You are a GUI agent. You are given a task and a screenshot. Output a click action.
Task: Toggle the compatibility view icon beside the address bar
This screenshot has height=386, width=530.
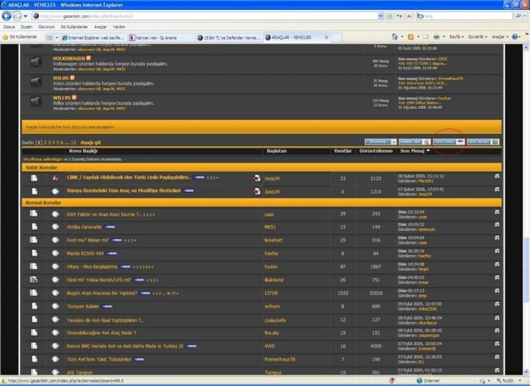(390, 16)
